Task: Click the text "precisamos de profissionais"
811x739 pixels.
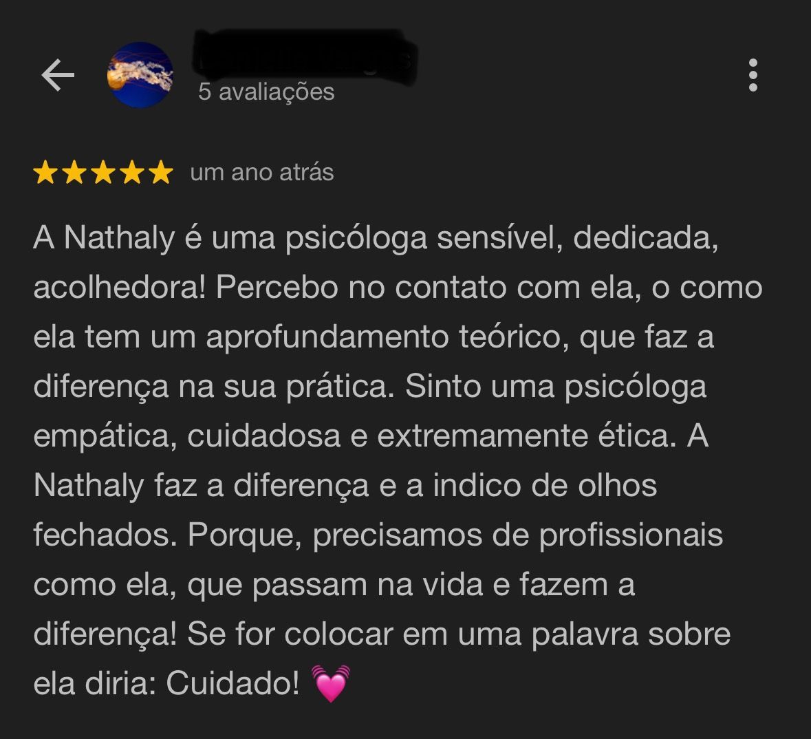Action: click(x=518, y=535)
